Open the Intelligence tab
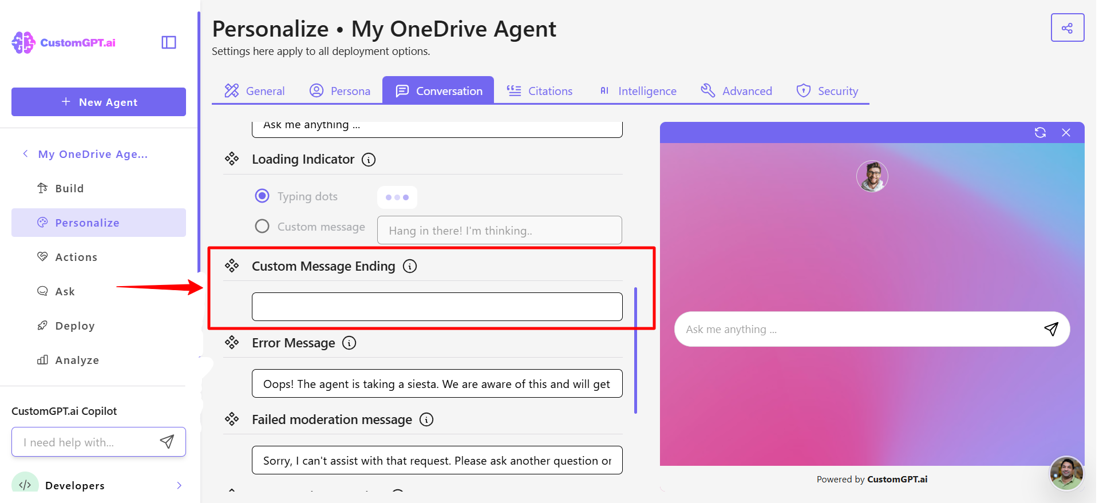Image resolution: width=1099 pixels, height=503 pixels. tap(638, 90)
